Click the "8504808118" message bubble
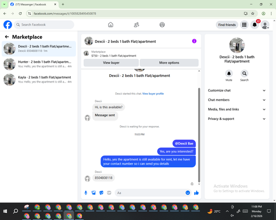The height and width of the screenshot is (220, 276). (103, 178)
